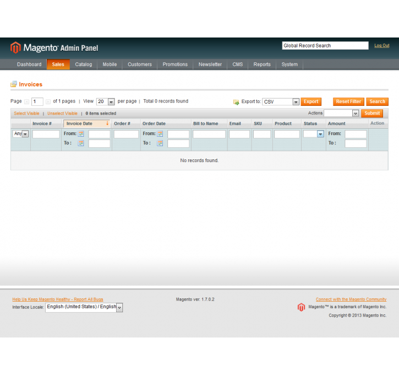The width and height of the screenshot is (399, 375).
Task: Open Order Date From calendar picker
Action: (x=160, y=134)
